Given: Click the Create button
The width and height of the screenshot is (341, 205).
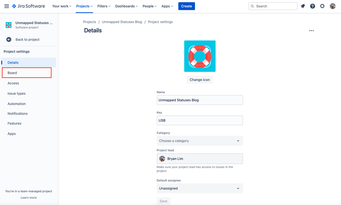Looking at the screenshot, I should [187, 6].
